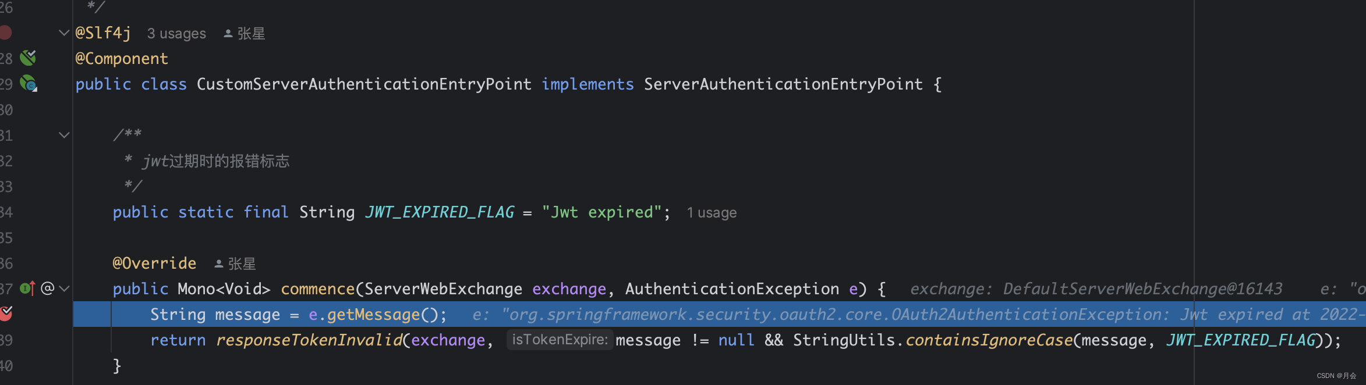Image resolution: width=1366 pixels, height=385 pixels.
Task: Click the "Jwt expired" string literal
Action: (x=601, y=212)
